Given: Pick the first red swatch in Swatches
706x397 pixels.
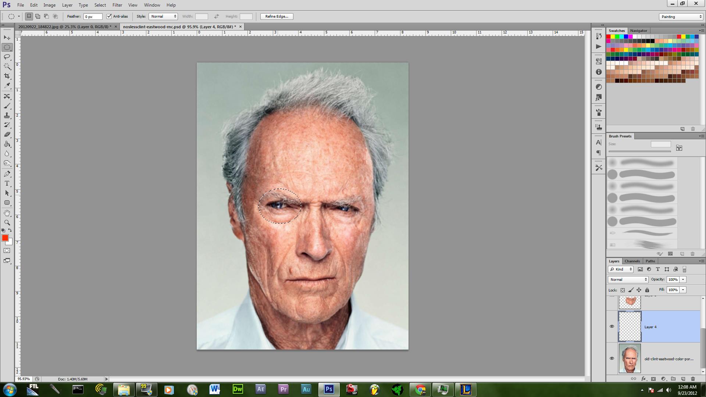Looking at the screenshot, I should pyautogui.click(x=608, y=37).
